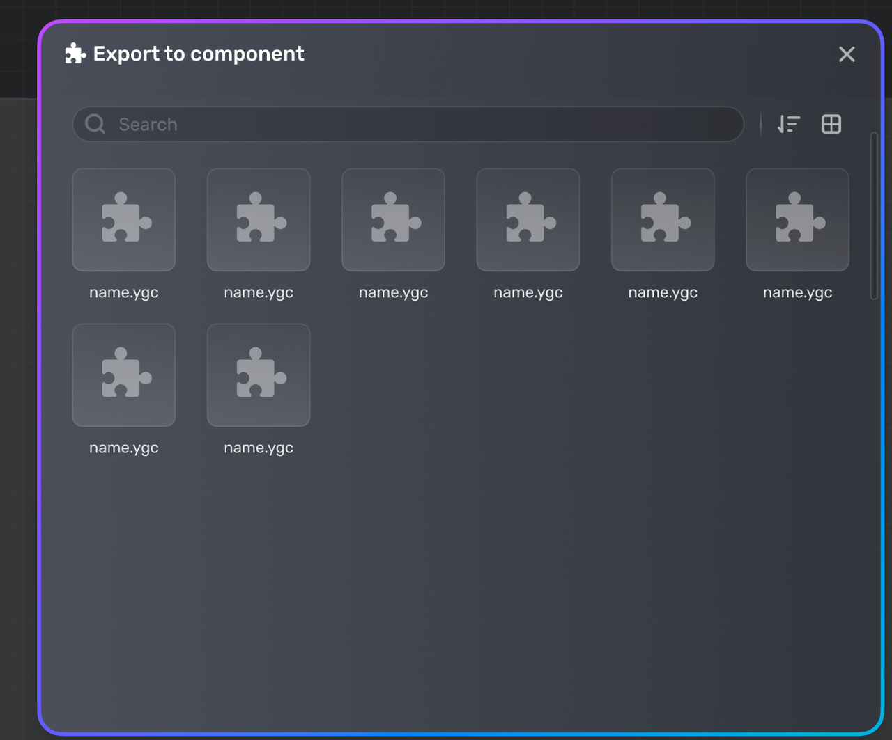
Task: Click the puzzle icon beside dialog title
Action: [75, 54]
